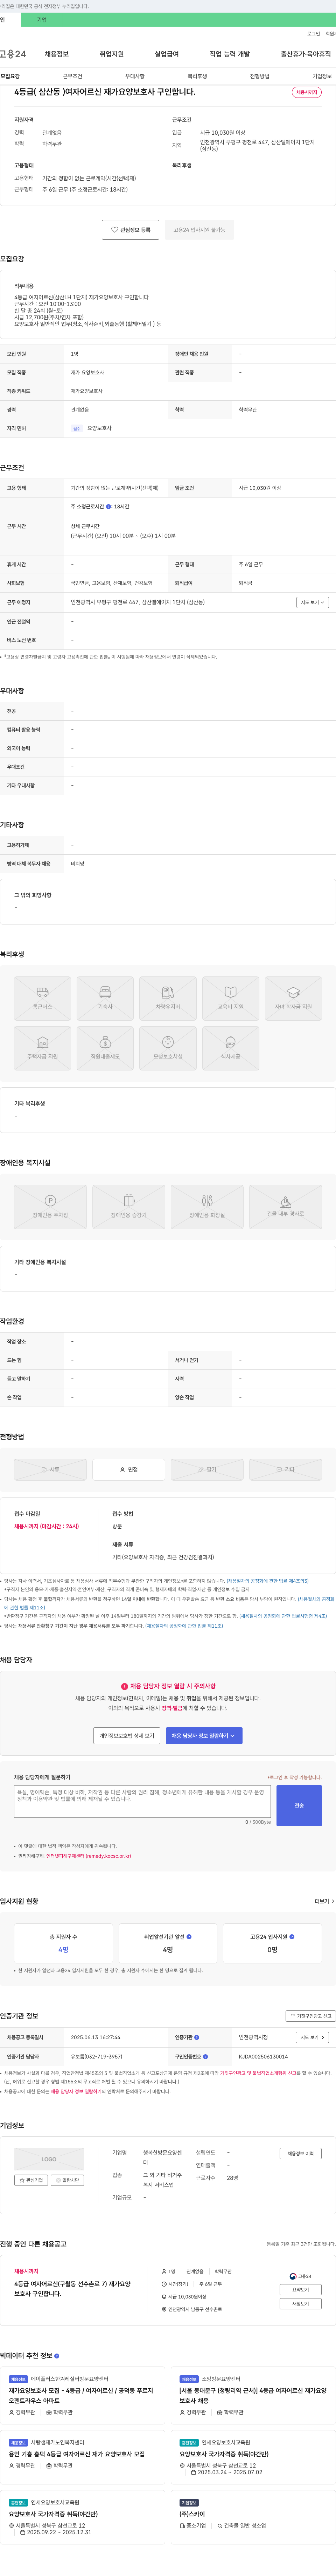The image size is (336, 2576).
Task: Jump to the 전형방법 section tab
Action: pyautogui.click(x=259, y=76)
